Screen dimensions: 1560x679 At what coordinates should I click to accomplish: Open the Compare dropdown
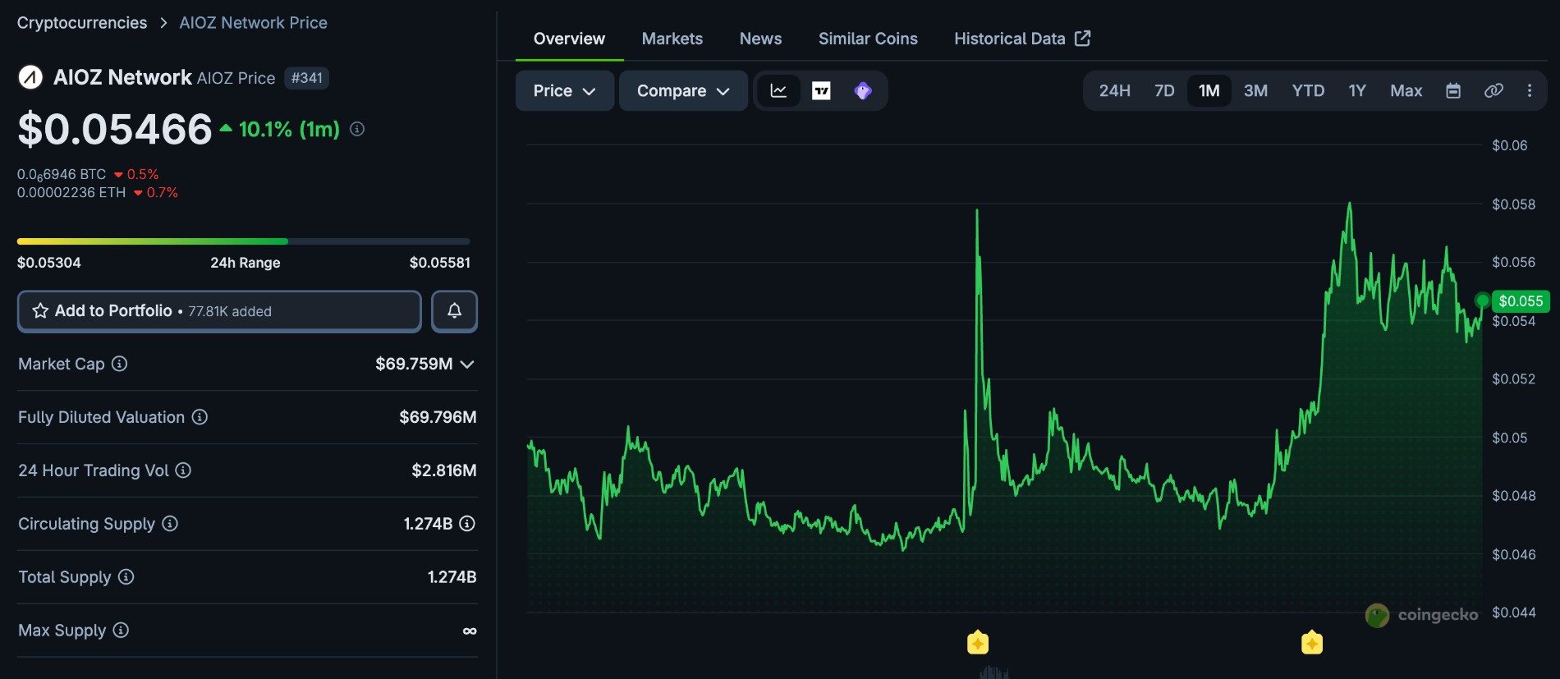pos(683,91)
